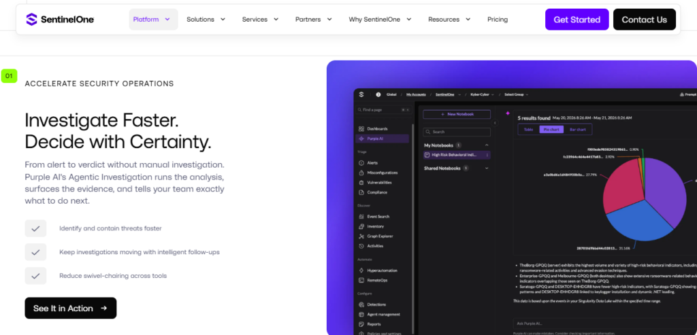
Task: Open the SentinelOne breadcrumb chevron in the console
Action: (x=460, y=94)
